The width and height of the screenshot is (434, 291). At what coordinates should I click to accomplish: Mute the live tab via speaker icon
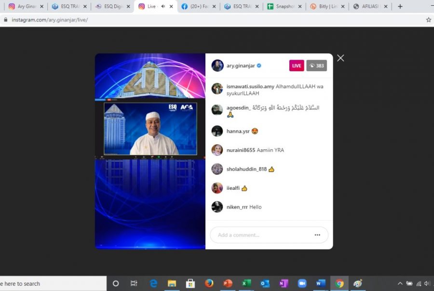click(x=163, y=7)
